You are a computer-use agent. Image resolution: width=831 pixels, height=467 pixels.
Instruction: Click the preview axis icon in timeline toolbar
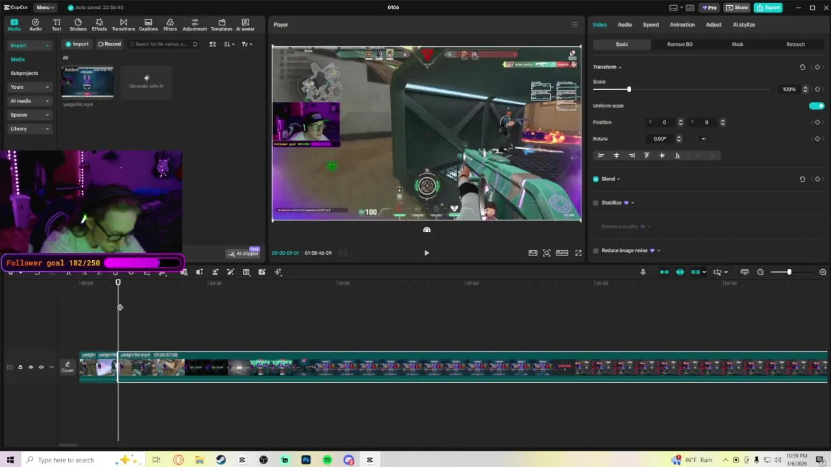click(x=717, y=272)
